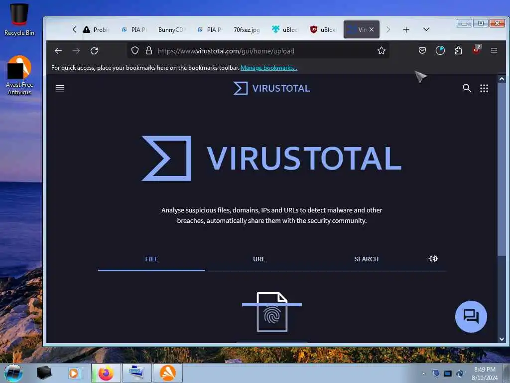The width and height of the screenshot is (510, 383).
Task: Click the file fingerprint upload icon
Action: pyautogui.click(x=272, y=312)
